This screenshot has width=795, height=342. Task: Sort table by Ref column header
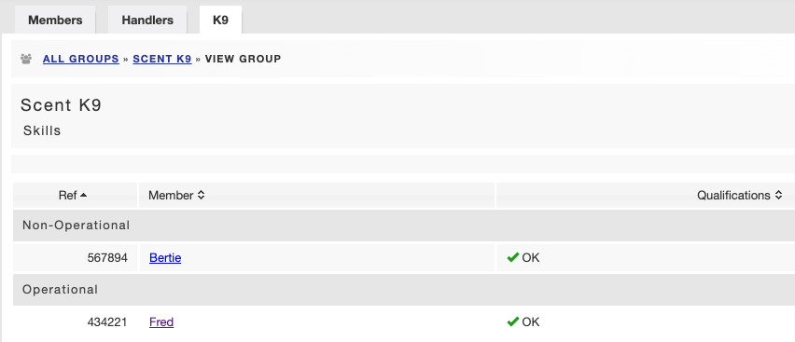[75, 195]
